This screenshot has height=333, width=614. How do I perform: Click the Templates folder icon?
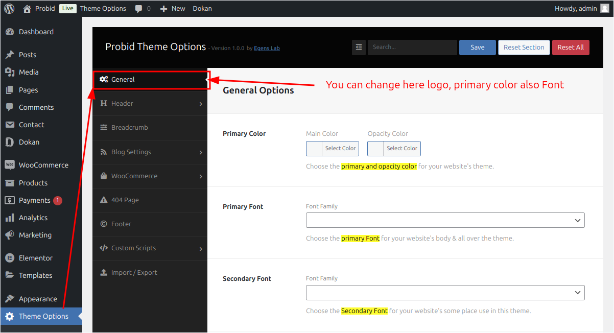coord(10,275)
